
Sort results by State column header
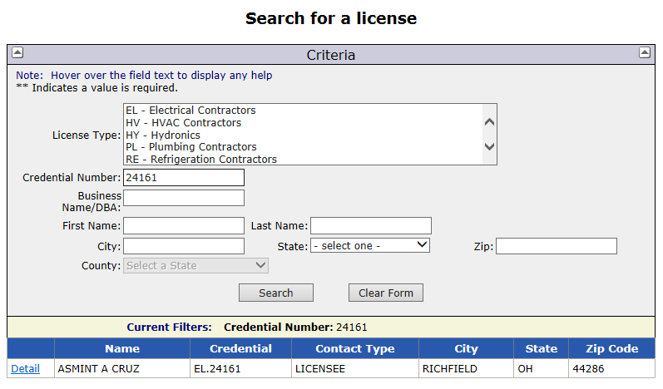542,348
